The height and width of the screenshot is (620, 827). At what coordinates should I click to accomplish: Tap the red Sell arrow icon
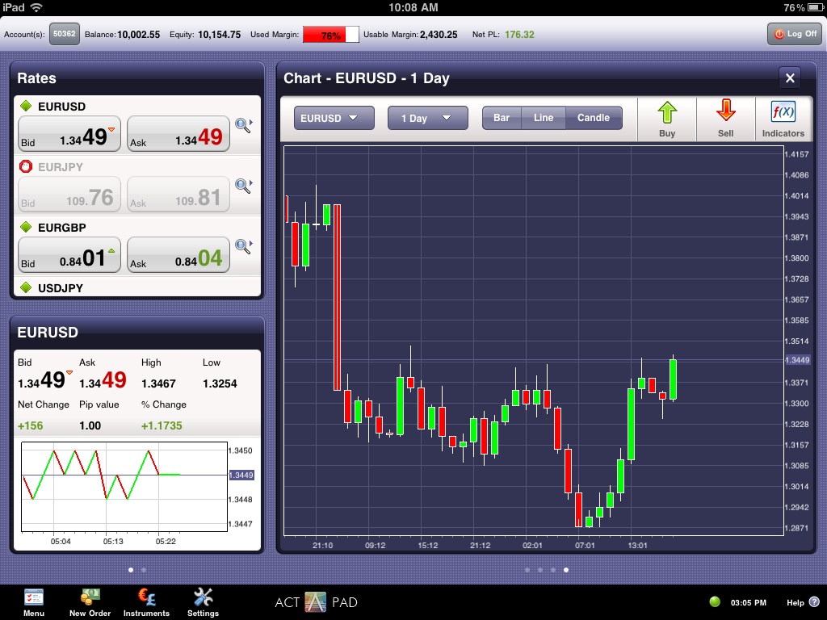(725, 111)
